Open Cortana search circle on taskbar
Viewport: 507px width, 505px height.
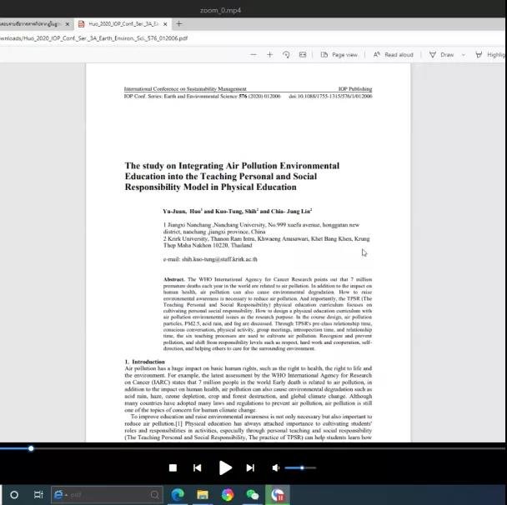[14, 495]
